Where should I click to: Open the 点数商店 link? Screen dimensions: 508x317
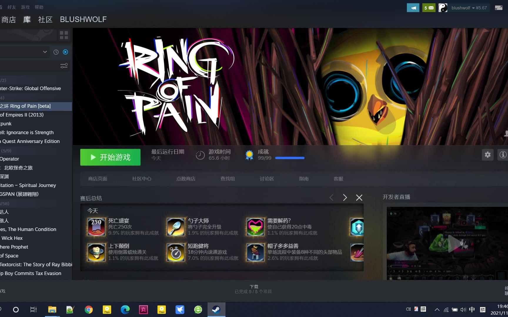(186, 179)
